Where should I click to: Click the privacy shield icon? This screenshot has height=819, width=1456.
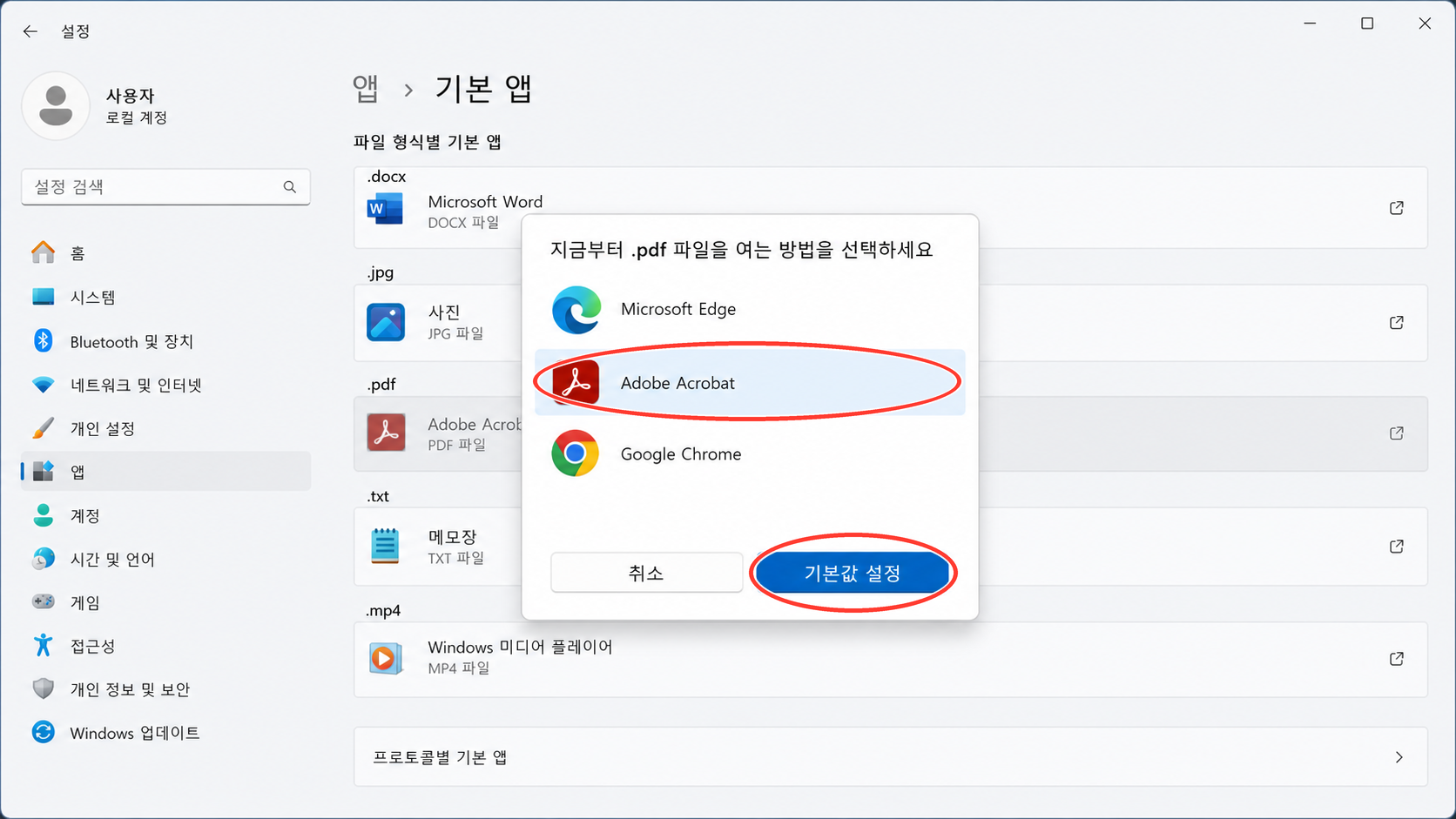pyautogui.click(x=43, y=688)
